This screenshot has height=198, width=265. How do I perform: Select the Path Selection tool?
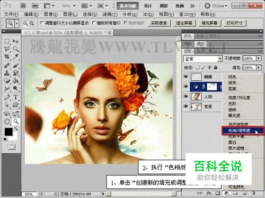7,105
